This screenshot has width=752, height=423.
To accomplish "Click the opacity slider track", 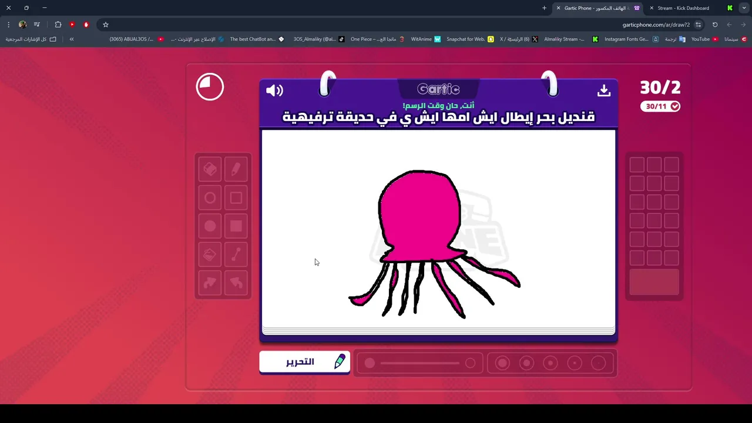I will [420, 363].
